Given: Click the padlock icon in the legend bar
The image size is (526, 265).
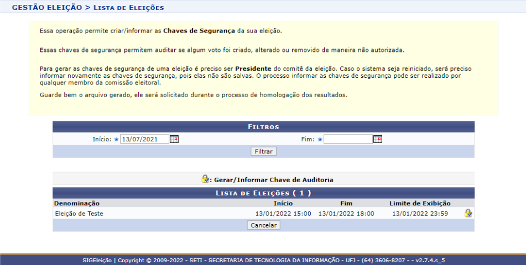Looking at the screenshot, I should pyautogui.click(x=205, y=179).
